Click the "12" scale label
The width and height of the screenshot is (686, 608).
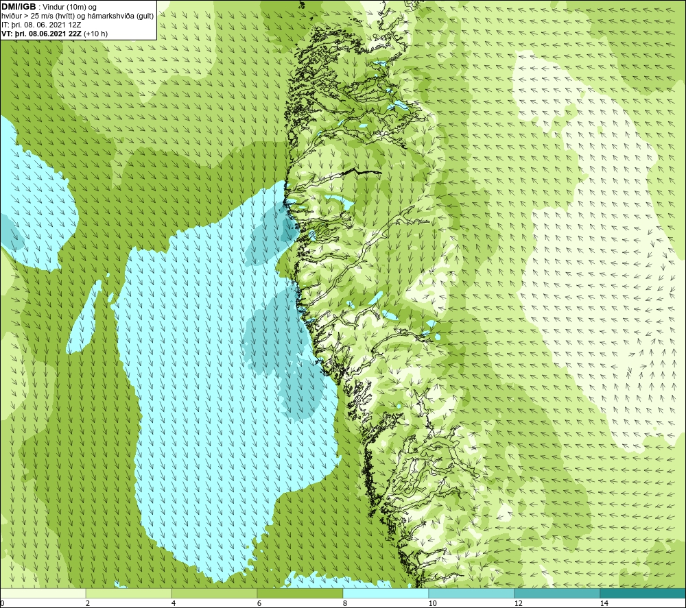pyautogui.click(x=518, y=603)
